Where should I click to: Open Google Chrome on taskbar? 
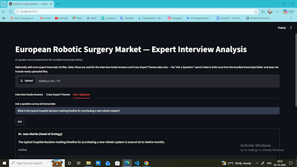click(x=146, y=163)
